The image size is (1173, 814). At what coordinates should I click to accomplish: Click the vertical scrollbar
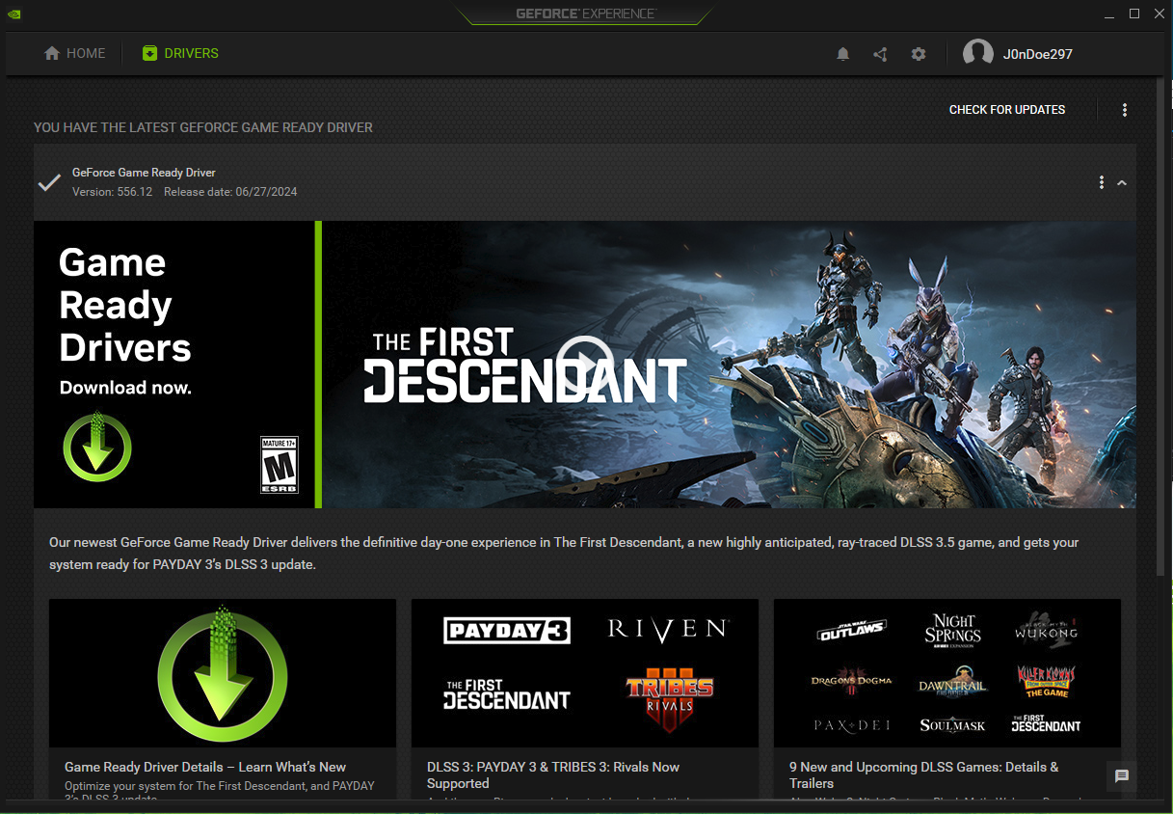coord(1160,328)
